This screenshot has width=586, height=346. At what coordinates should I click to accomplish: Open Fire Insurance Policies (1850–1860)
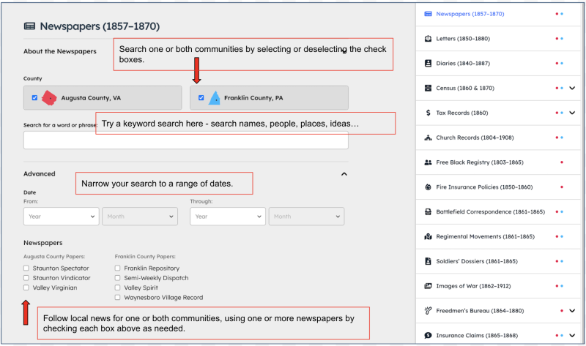484,187
